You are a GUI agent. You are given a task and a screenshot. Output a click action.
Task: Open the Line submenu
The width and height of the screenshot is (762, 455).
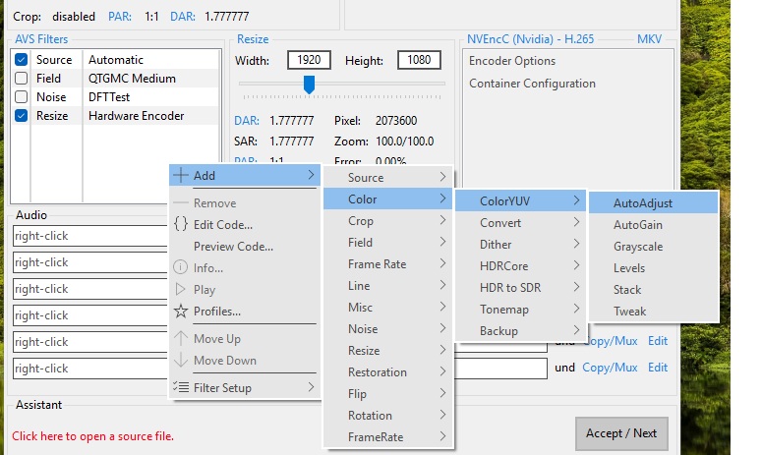click(388, 286)
